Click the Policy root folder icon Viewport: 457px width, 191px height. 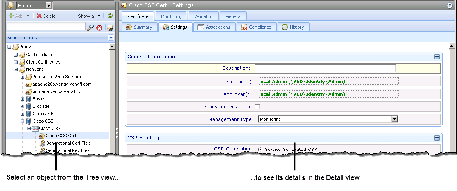16,47
